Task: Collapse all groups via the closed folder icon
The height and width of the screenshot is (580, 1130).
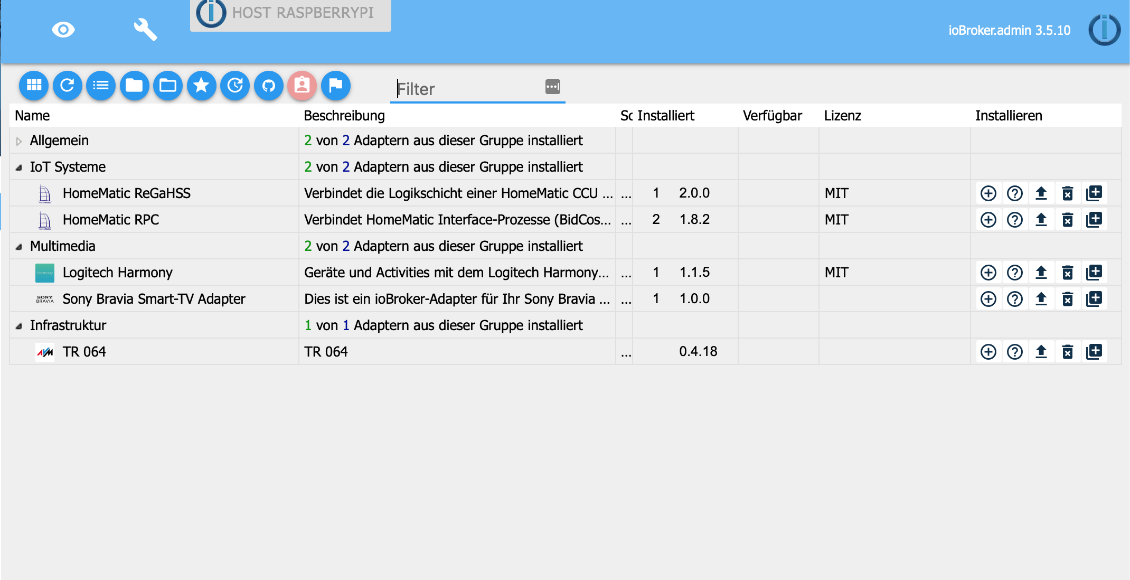Action: (x=134, y=85)
